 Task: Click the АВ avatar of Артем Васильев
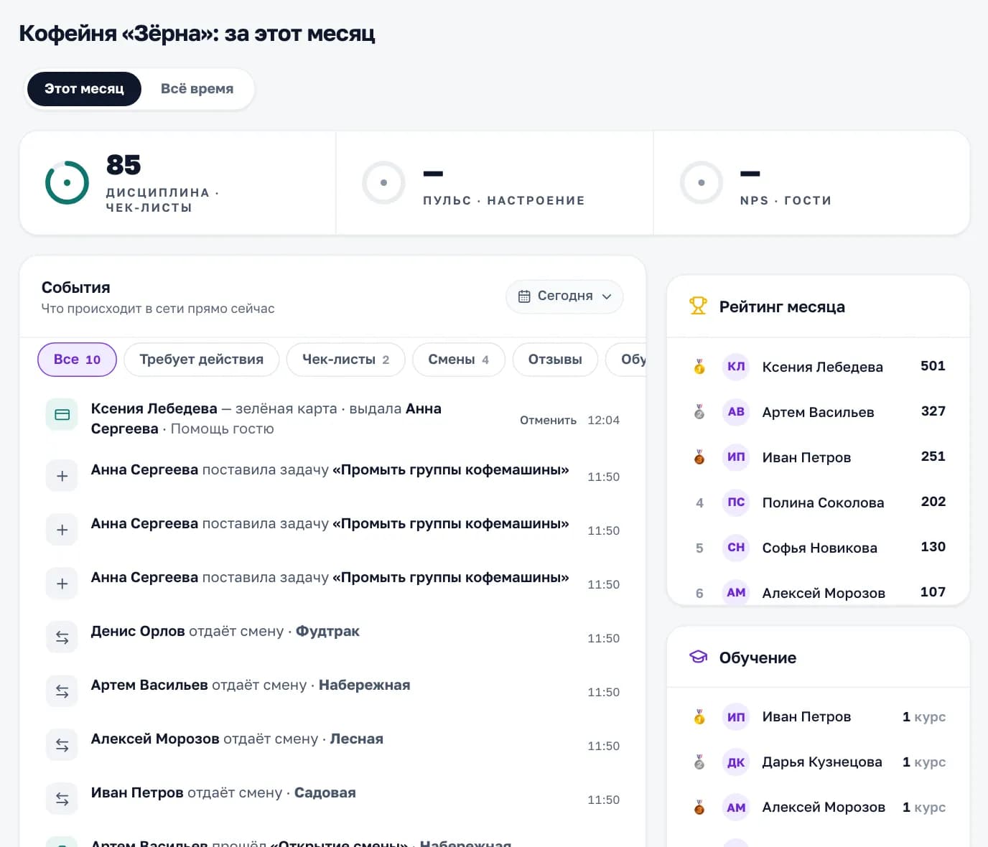click(736, 412)
